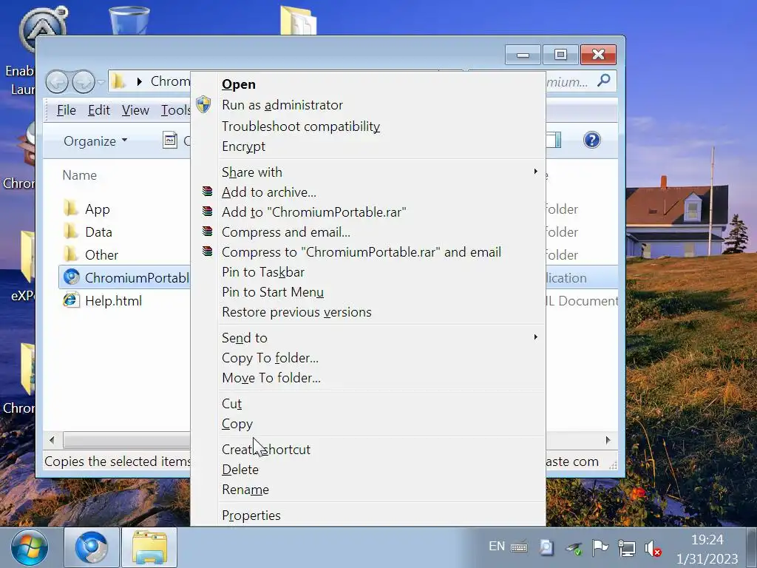Click the horizontal scrollbar right arrow

point(608,440)
